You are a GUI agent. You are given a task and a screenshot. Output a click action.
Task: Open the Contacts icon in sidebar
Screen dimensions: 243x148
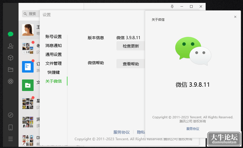coord(10,46)
